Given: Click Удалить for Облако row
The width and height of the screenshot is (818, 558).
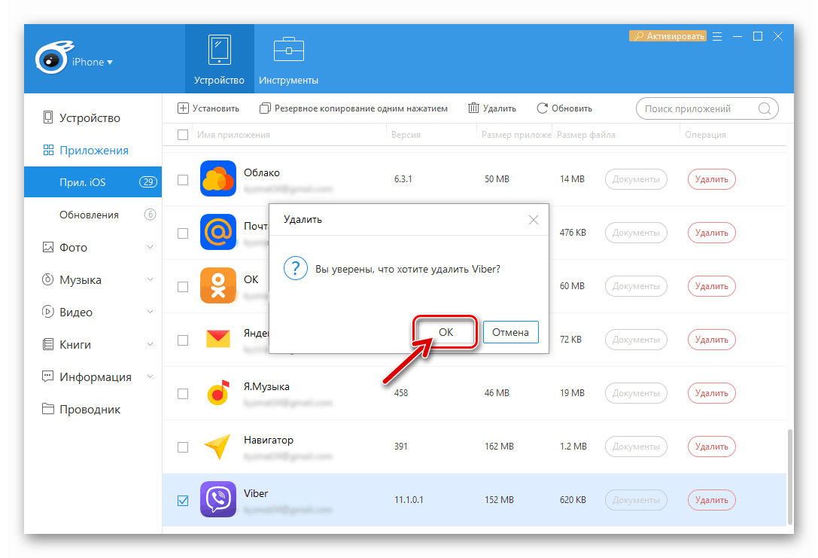Looking at the screenshot, I should pos(712,179).
